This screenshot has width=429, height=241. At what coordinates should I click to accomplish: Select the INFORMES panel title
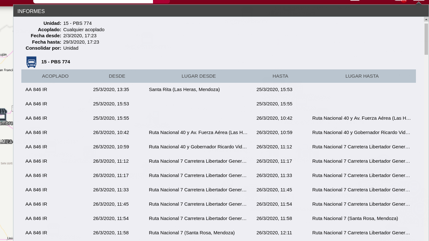tap(31, 11)
